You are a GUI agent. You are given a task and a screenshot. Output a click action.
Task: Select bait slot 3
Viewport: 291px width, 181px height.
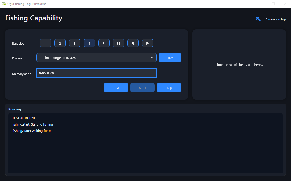[x=75, y=43]
